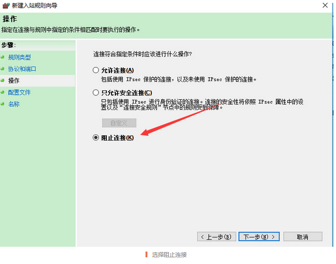Click the firewall wizard title icon
The height and width of the screenshot is (264, 336).
(6, 5)
